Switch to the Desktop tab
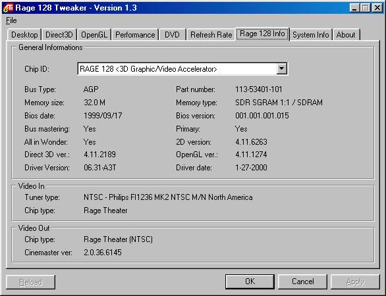The image size is (386, 296). click(24, 35)
